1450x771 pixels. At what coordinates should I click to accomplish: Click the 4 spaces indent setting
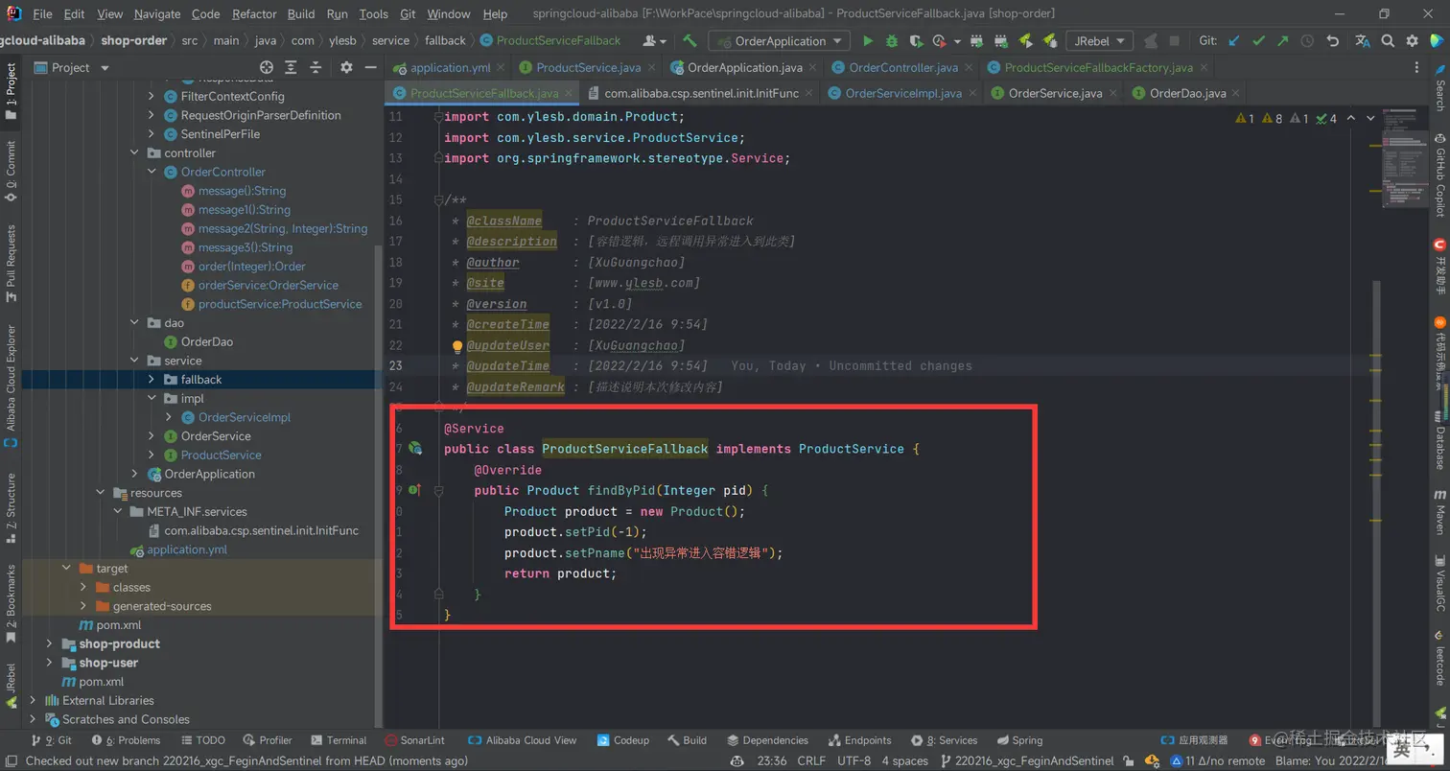pyautogui.click(x=904, y=760)
